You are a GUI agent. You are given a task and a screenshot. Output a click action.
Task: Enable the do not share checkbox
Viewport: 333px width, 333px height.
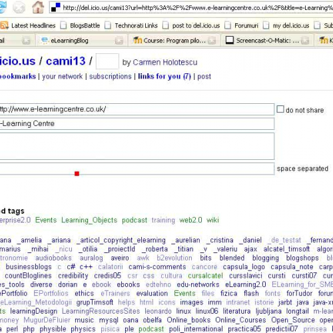coord(280,109)
